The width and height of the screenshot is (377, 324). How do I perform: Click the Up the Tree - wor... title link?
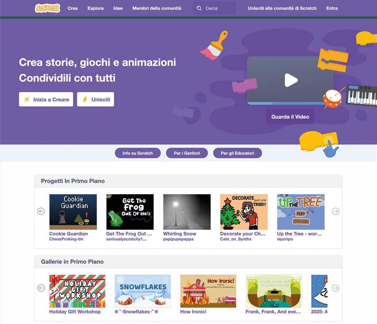pos(299,234)
